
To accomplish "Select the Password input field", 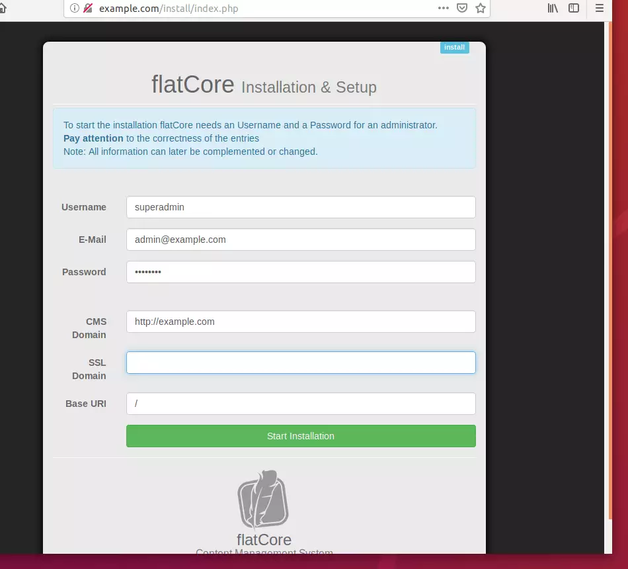I will [x=301, y=273].
